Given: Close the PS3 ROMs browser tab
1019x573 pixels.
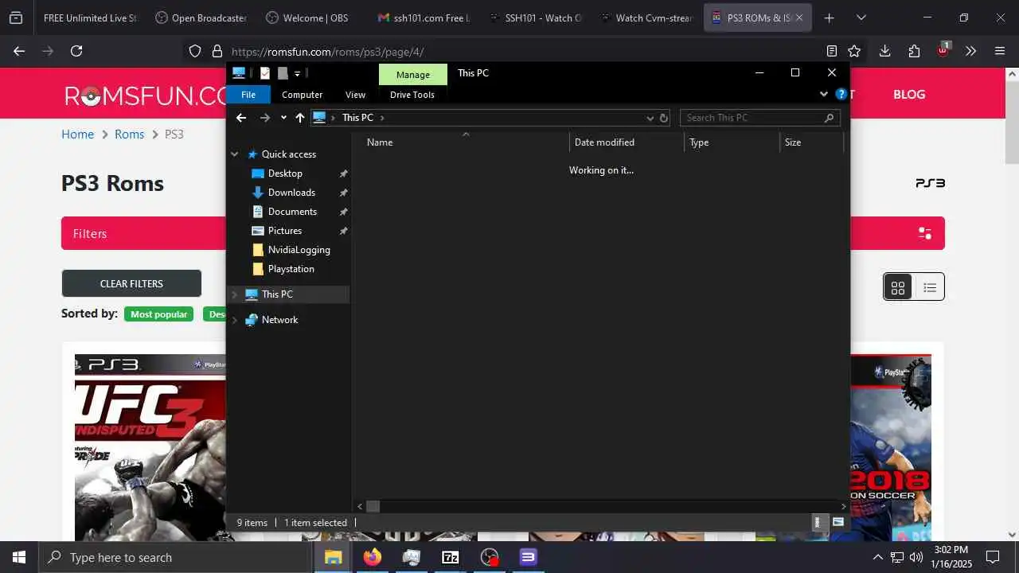Looking at the screenshot, I should pyautogui.click(x=799, y=18).
